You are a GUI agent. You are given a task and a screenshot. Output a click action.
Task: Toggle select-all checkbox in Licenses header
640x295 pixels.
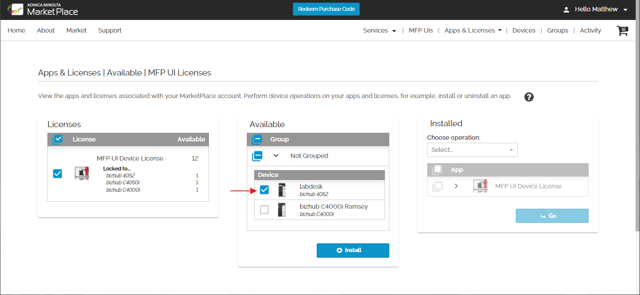point(57,139)
